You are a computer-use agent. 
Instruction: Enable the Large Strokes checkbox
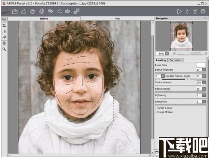[x=156, y=112]
